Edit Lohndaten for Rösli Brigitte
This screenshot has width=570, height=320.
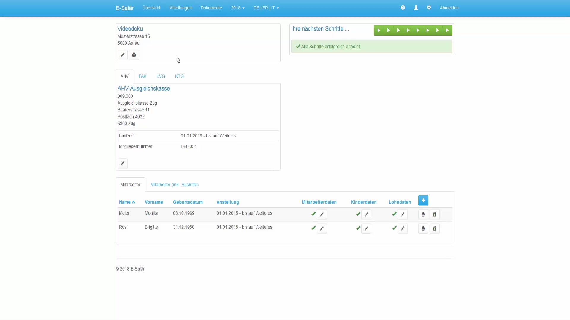click(x=402, y=228)
